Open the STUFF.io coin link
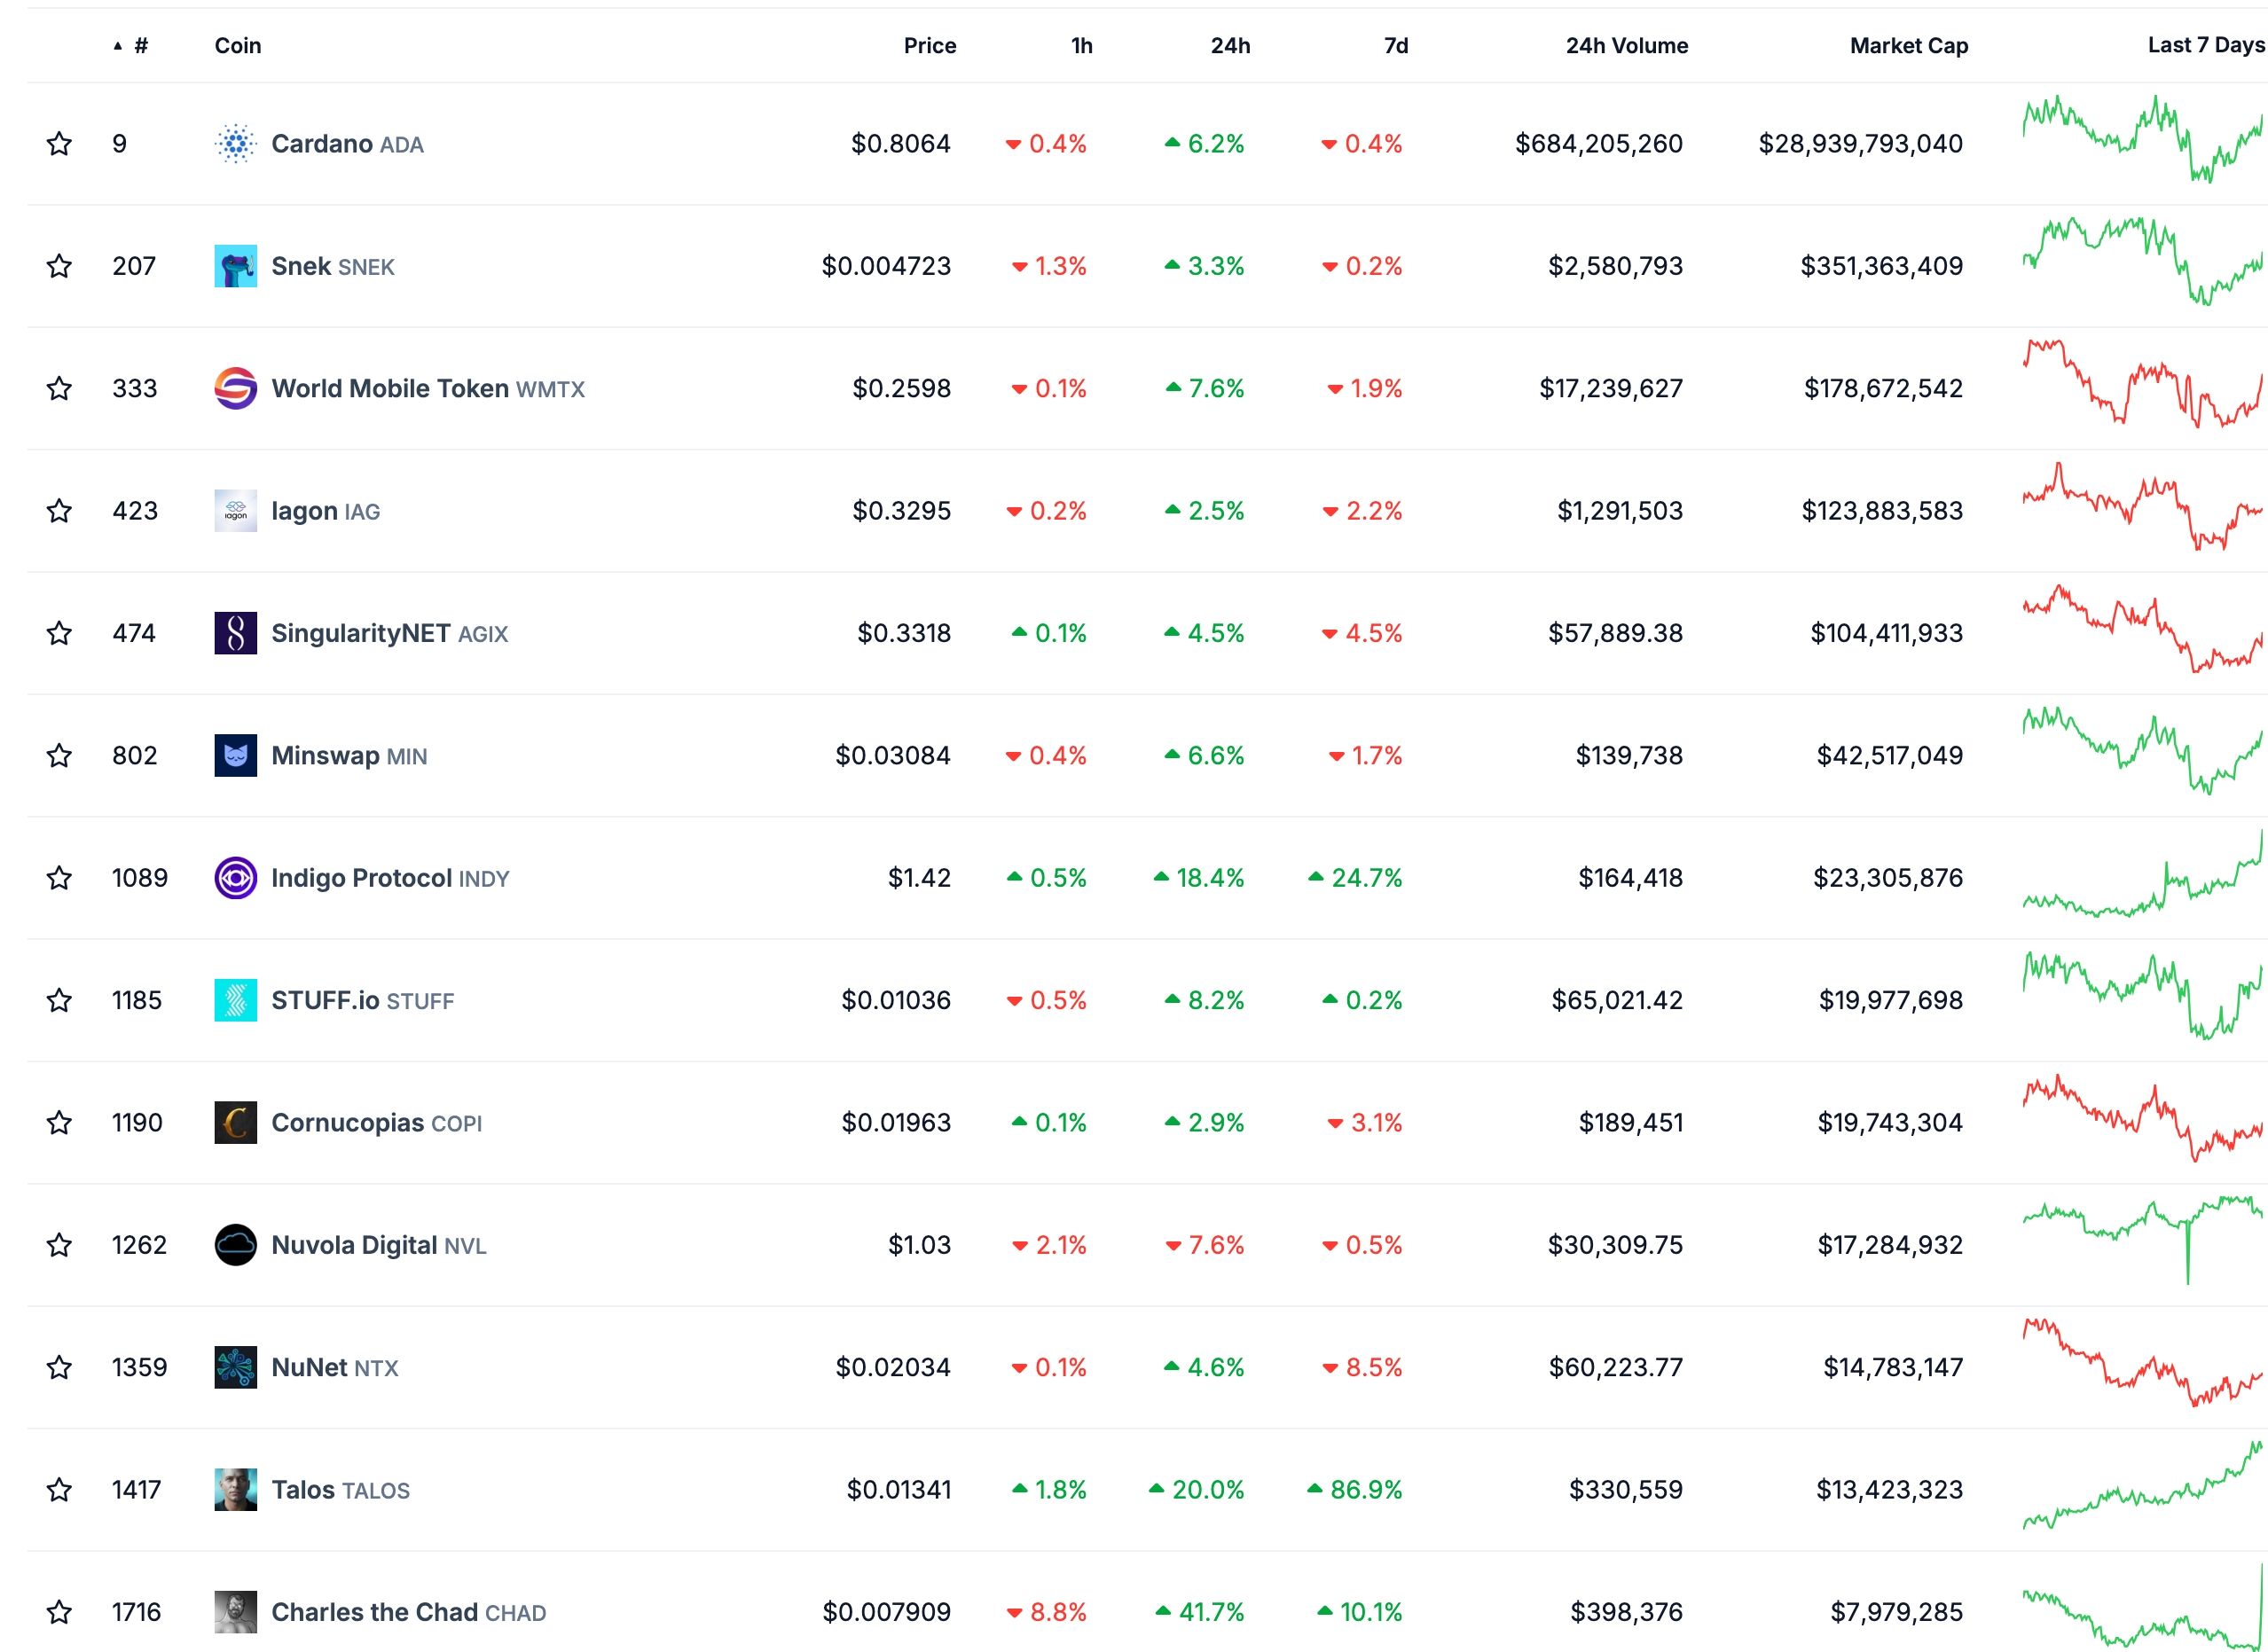Image resolution: width=2268 pixels, height=1652 pixels. (x=325, y=1000)
